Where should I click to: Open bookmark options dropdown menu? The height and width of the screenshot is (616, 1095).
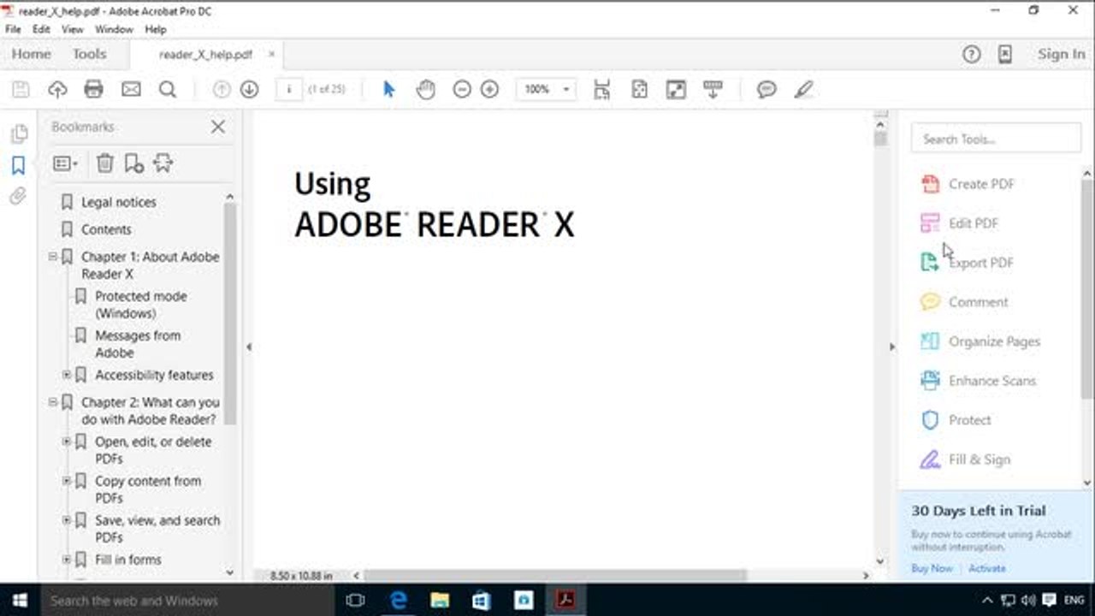(65, 163)
